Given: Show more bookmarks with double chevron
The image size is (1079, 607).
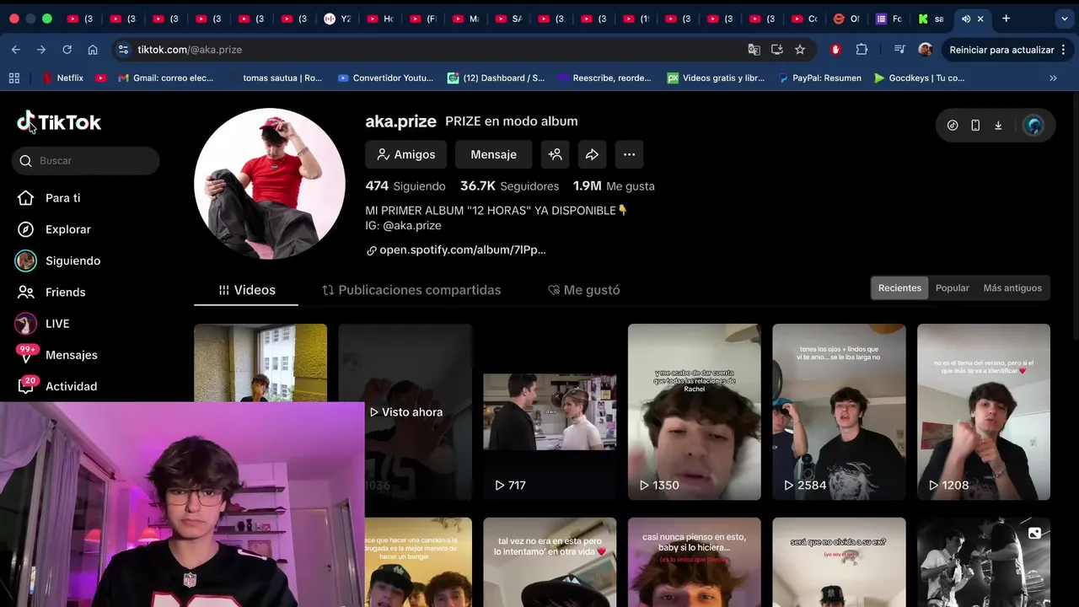Looking at the screenshot, I should [x=1053, y=78].
